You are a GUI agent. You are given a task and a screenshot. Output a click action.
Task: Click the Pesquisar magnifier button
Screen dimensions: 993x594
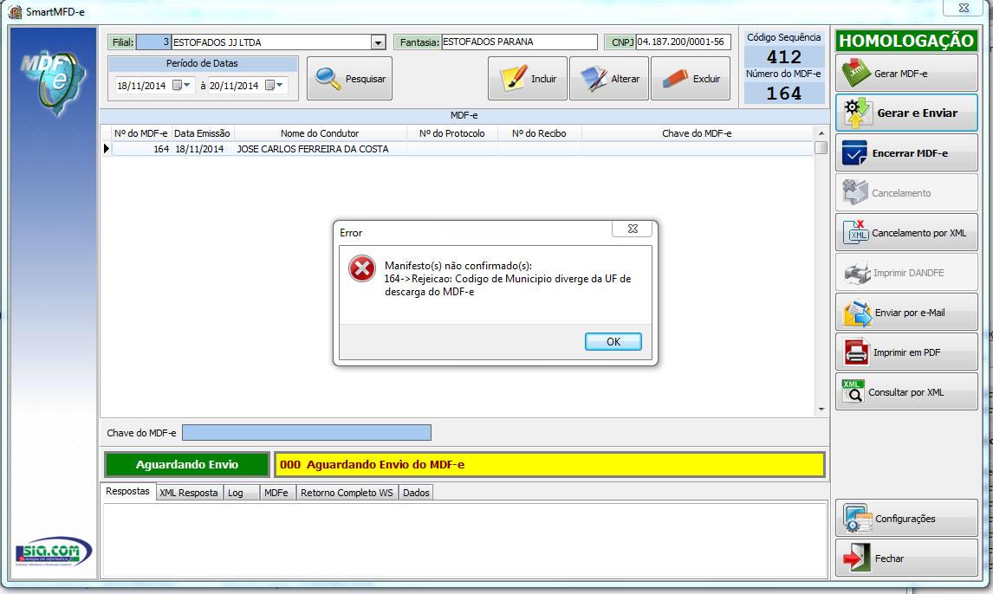pyautogui.click(x=349, y=79)
